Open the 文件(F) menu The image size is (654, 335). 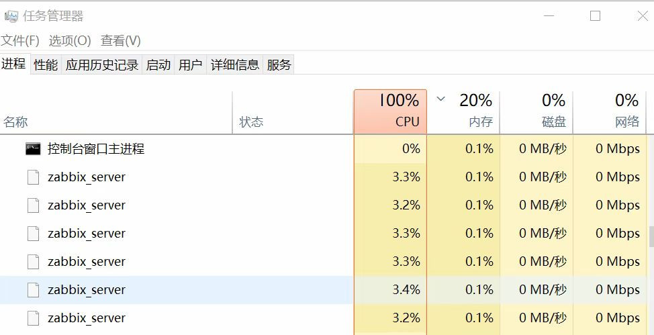point(20,41)
